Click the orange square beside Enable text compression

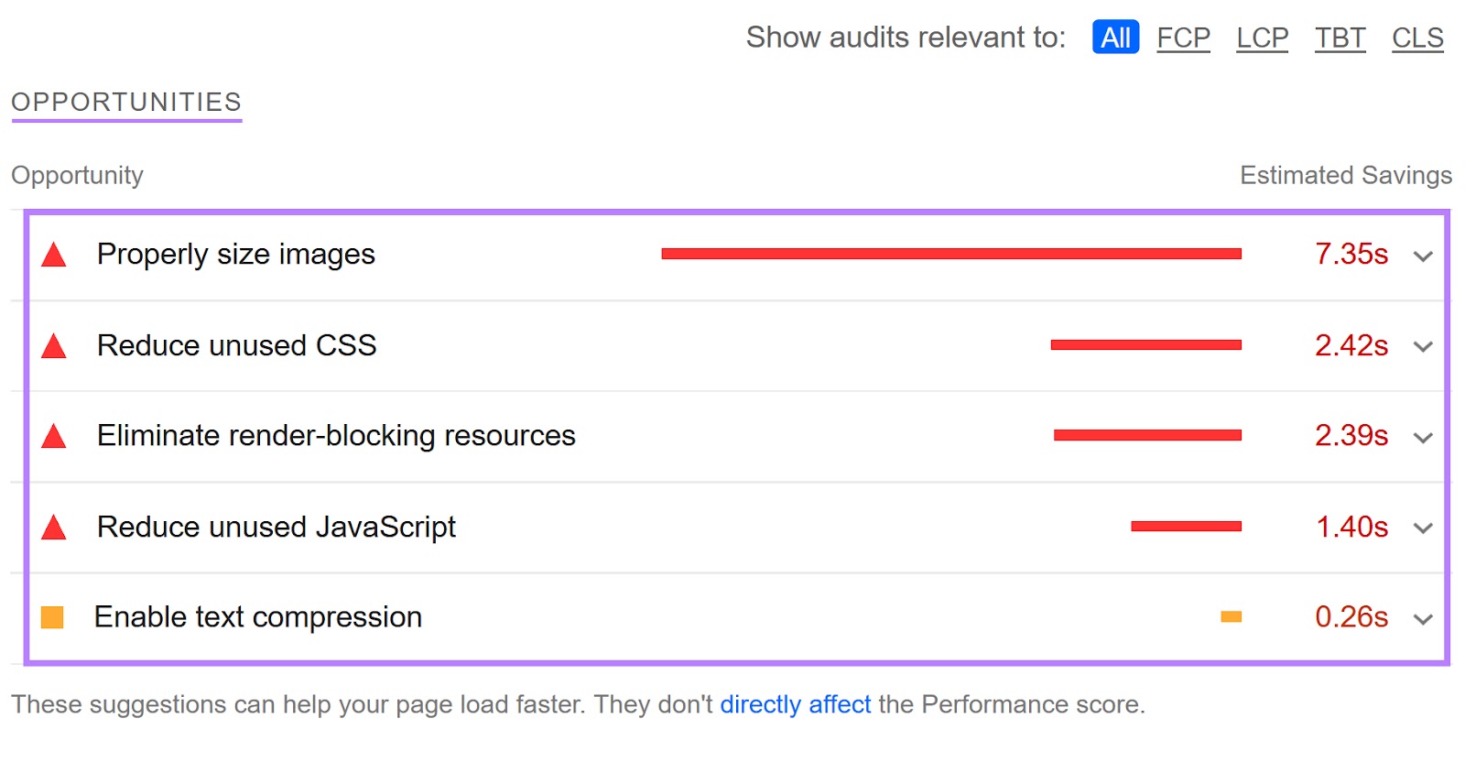pos(54,617)
